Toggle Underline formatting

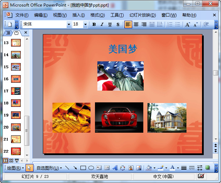(110, 24)
